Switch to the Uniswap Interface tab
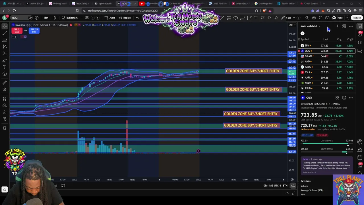 [58, 3]
